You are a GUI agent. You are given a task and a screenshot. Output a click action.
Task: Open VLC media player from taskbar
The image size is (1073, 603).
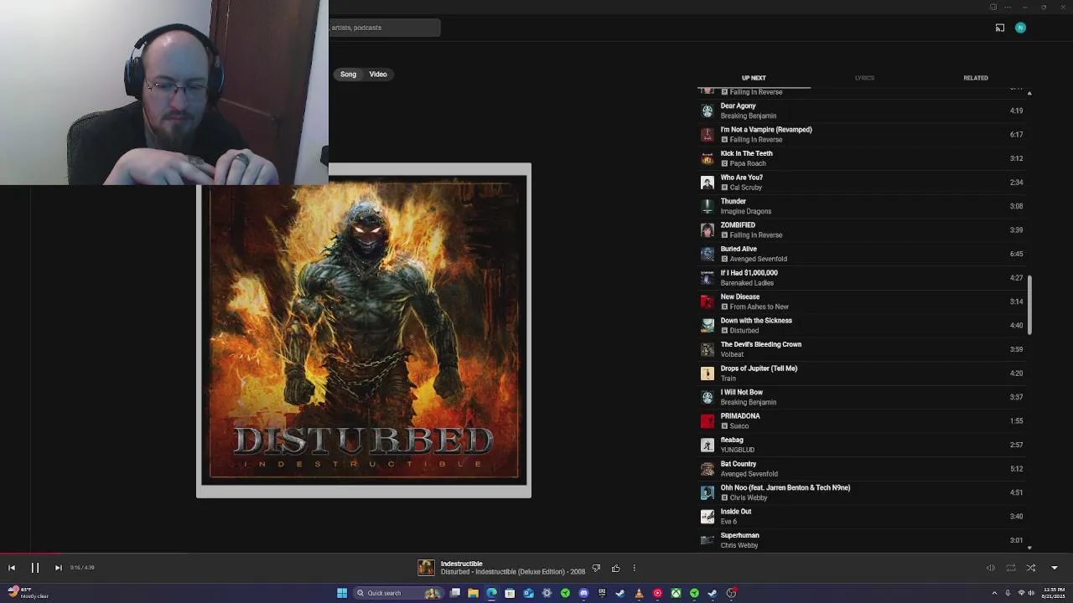pos(639,593)
